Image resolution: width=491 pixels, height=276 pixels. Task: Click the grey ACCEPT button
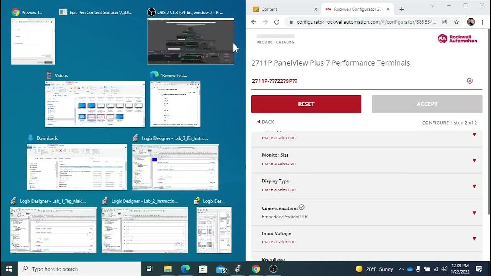(427, 104)
